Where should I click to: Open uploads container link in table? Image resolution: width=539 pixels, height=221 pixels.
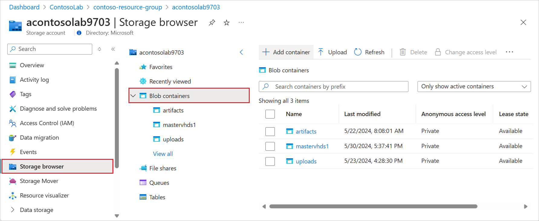click(x=306, y=161)
